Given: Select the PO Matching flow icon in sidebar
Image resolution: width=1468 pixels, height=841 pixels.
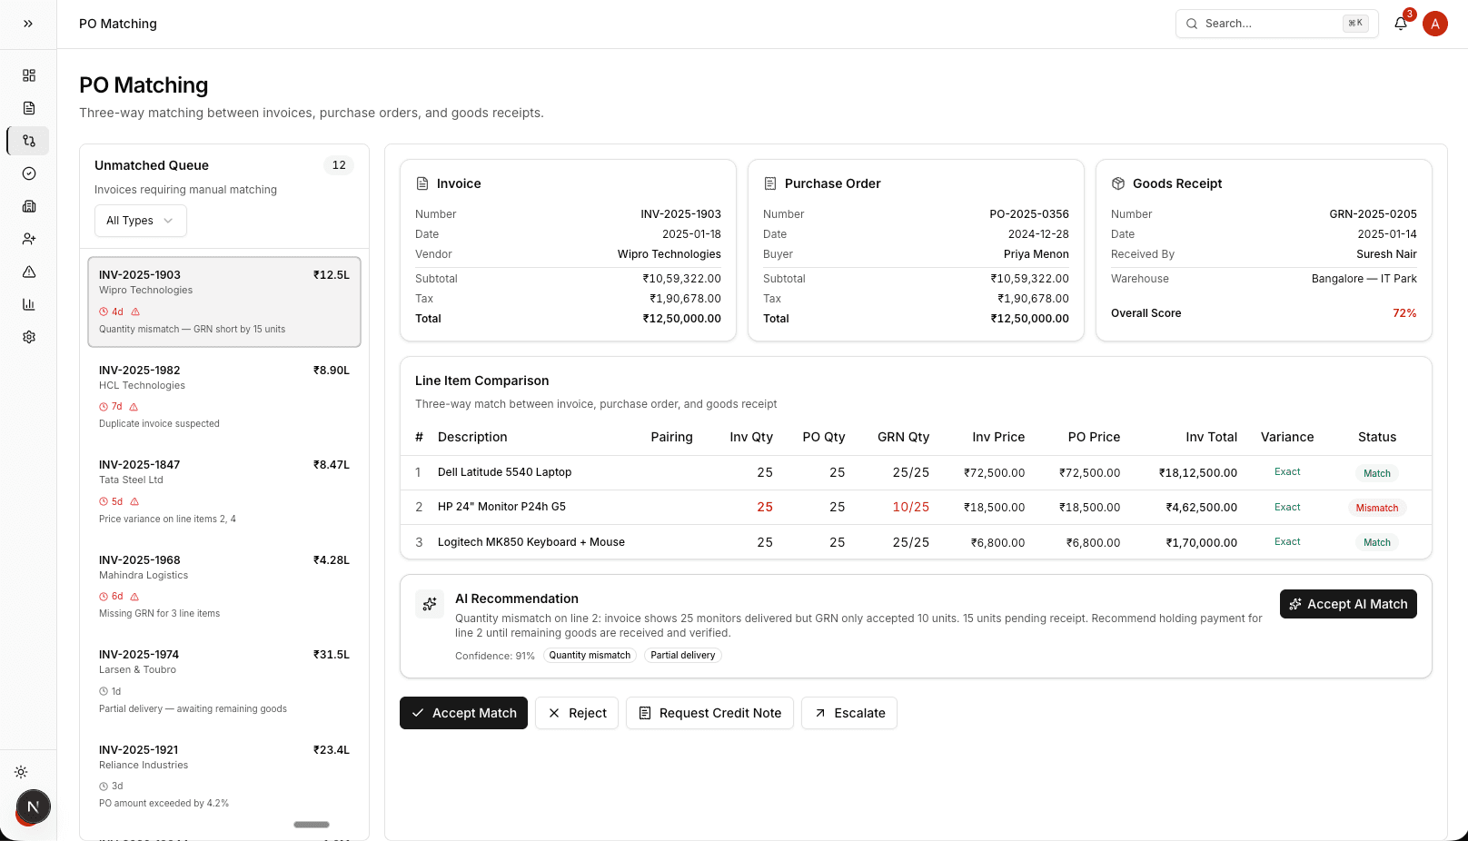Looking at the screenshot, I should tap(28, 141).
